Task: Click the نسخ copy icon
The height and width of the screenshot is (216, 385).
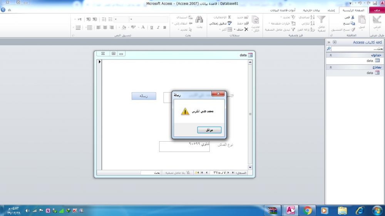Action: tap(353, 23)
